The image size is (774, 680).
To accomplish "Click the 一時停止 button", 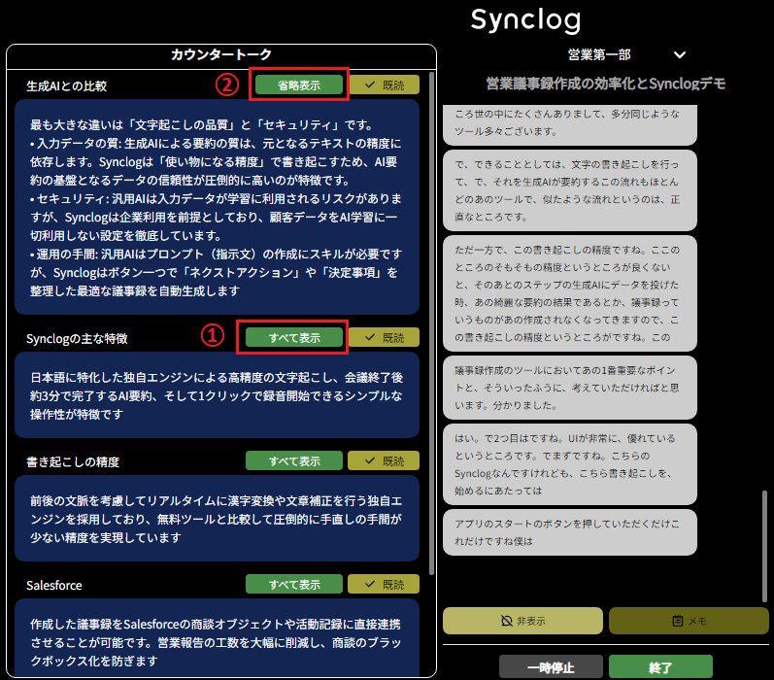I will (551, 667).
